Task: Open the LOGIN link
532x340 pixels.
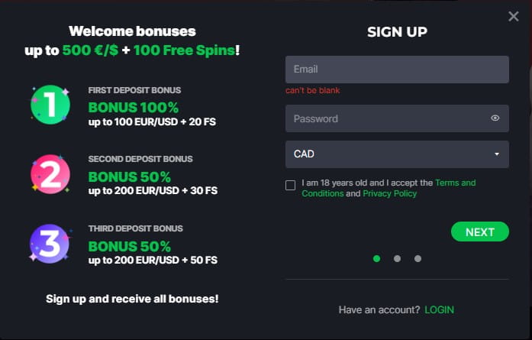Action: click(x=439, y=309)
